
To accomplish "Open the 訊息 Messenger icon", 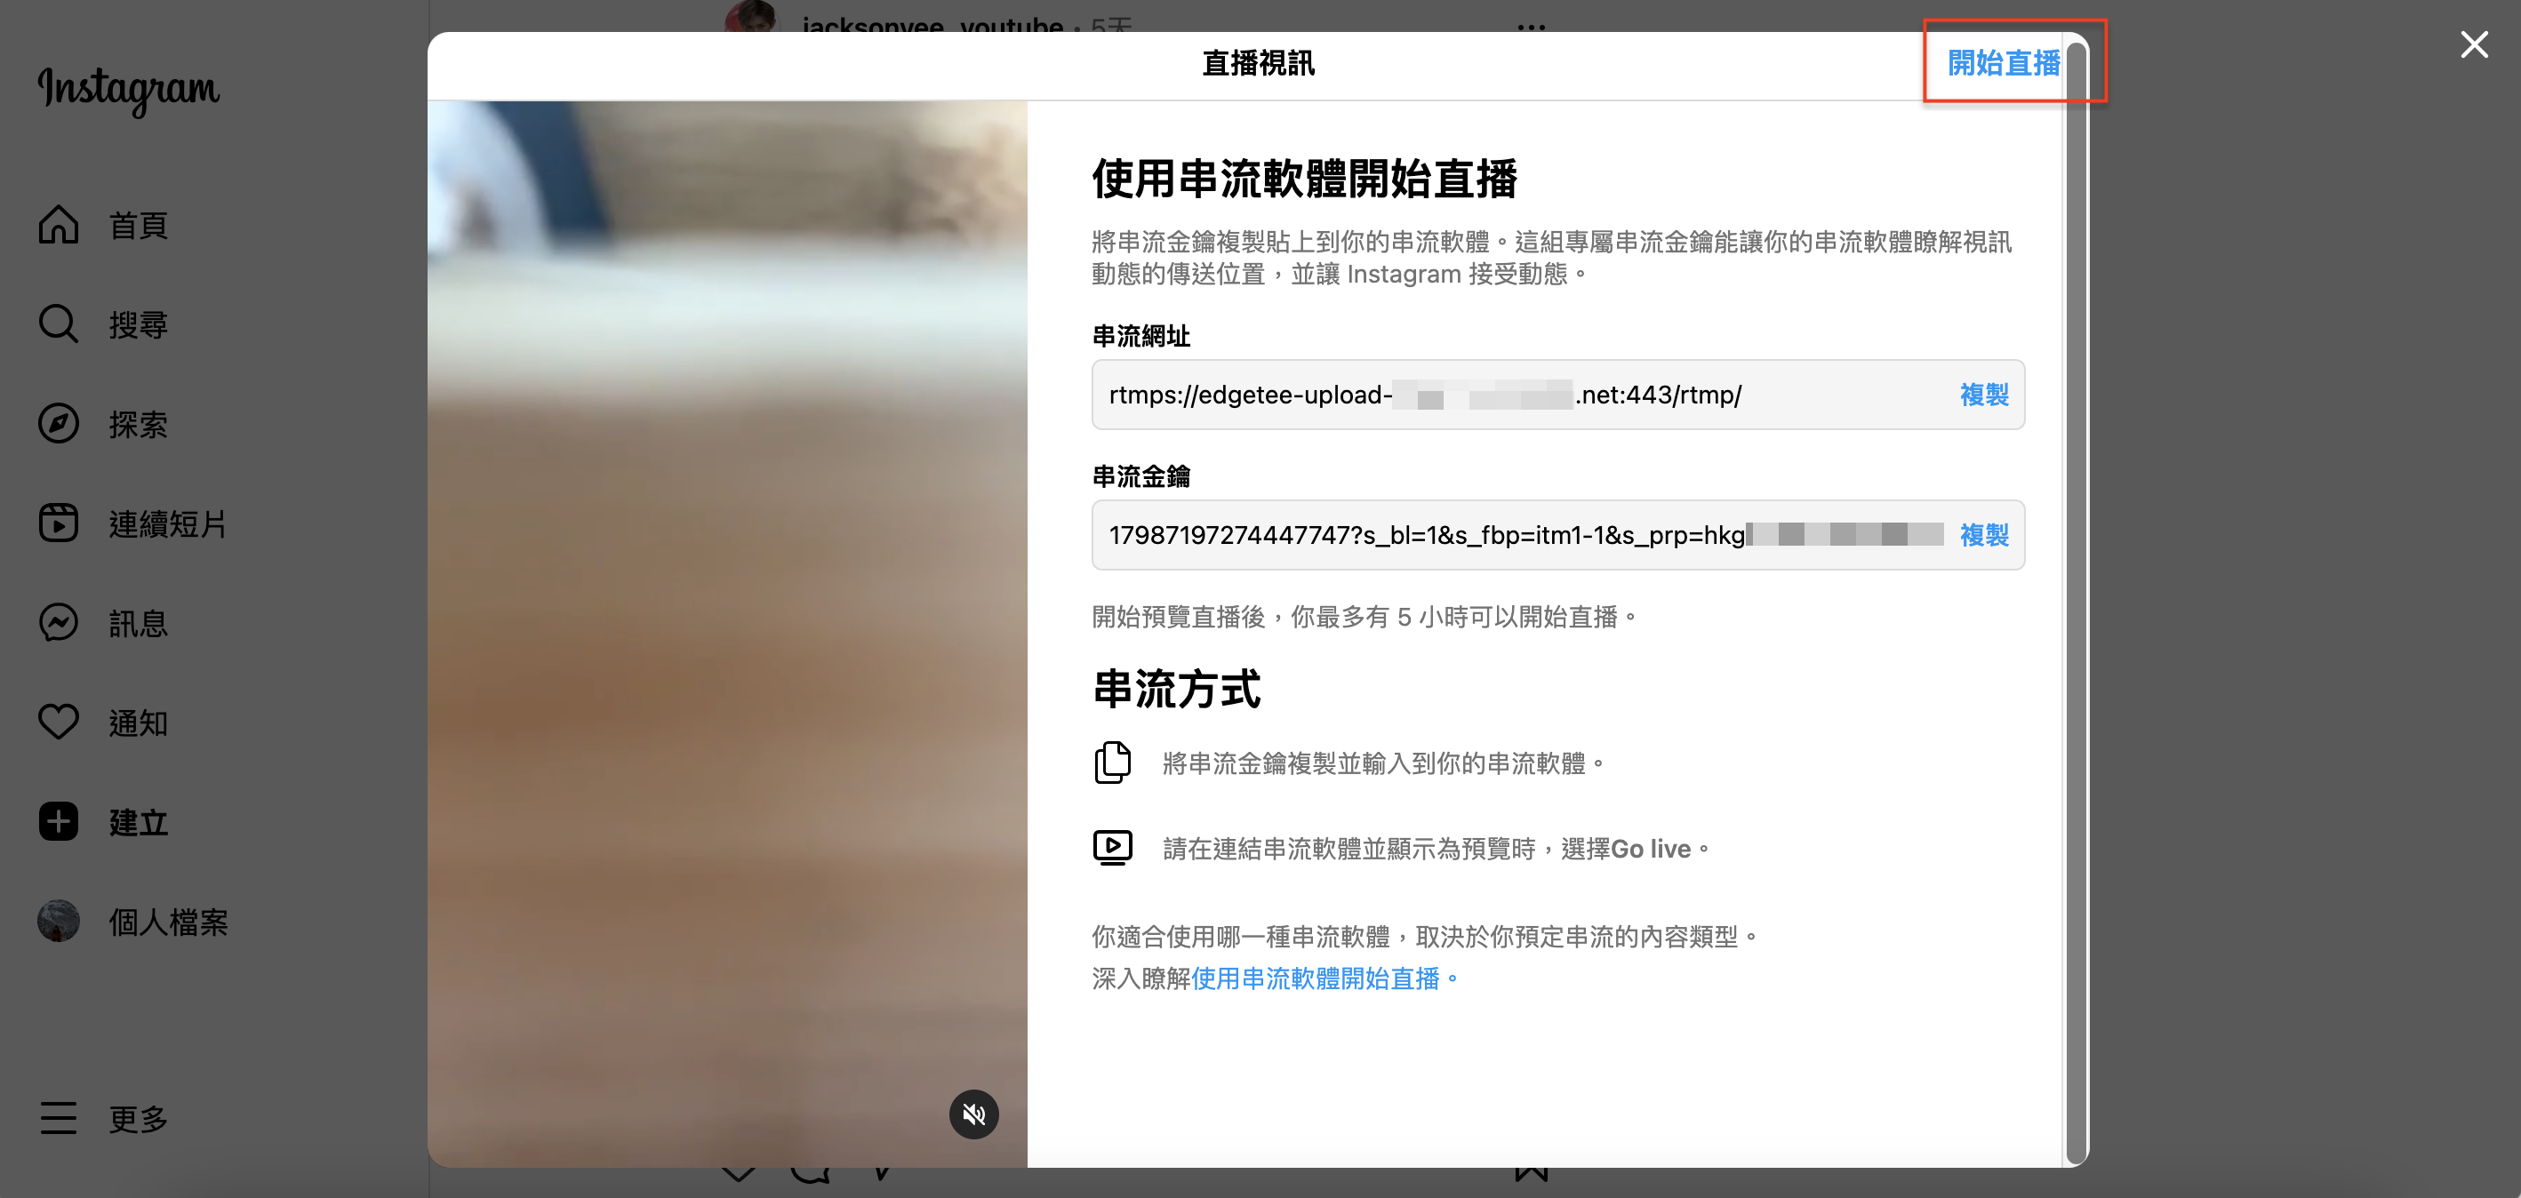I will coord(59,622).
